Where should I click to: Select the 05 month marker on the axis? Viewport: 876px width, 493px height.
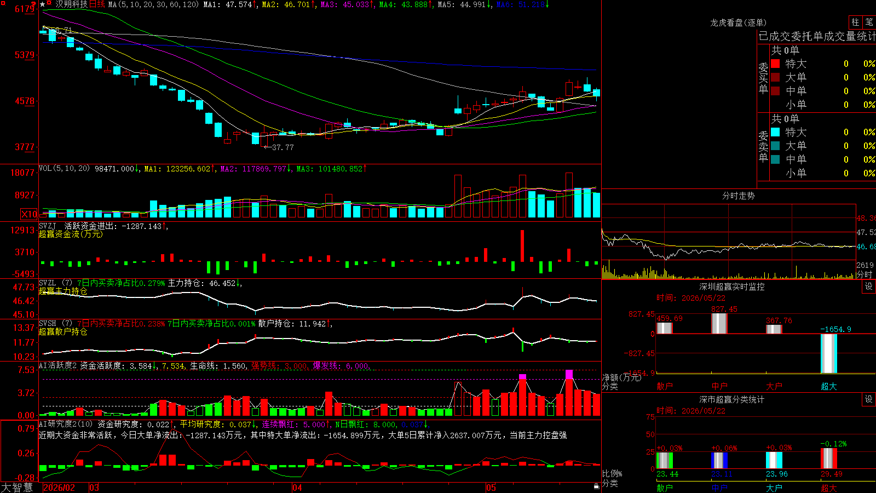pyautogui.click(x=491, y=488)
